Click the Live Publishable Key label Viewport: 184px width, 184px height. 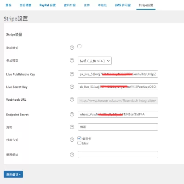coord(21,75)
